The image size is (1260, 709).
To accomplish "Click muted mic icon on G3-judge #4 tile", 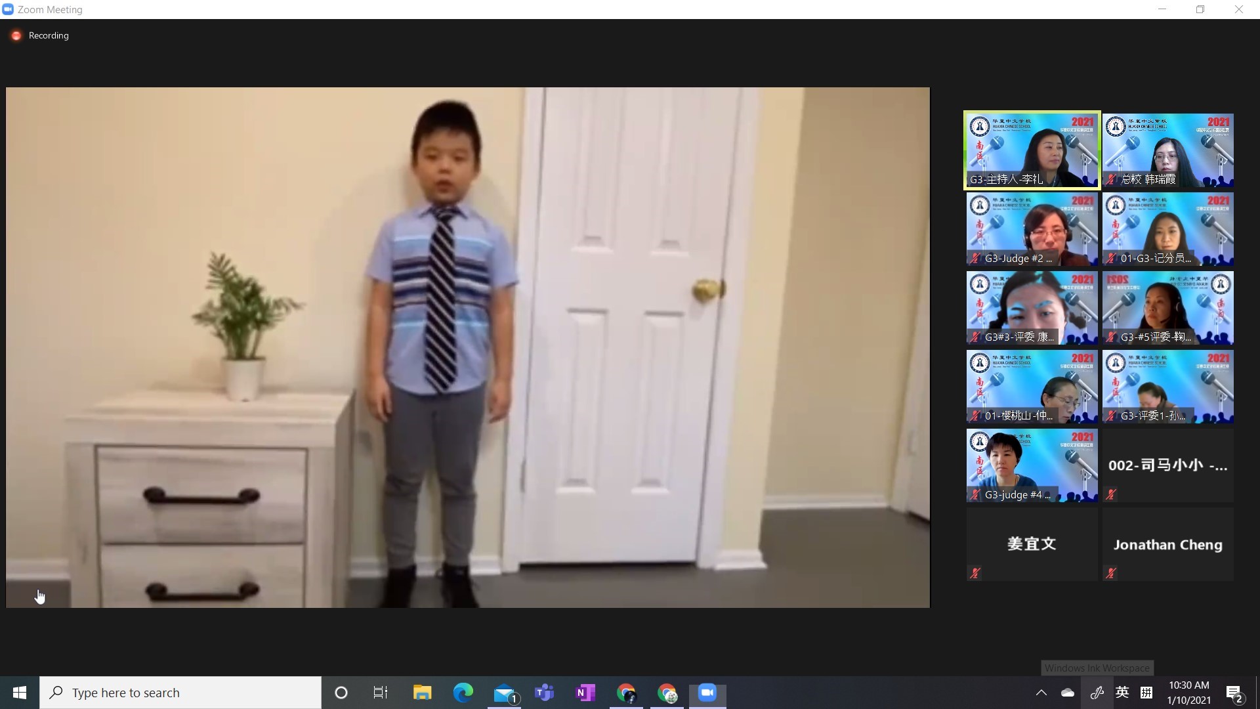I will (975, 494).
